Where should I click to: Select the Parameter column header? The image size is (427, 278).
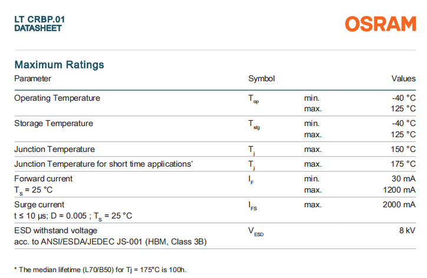point(32,78)
